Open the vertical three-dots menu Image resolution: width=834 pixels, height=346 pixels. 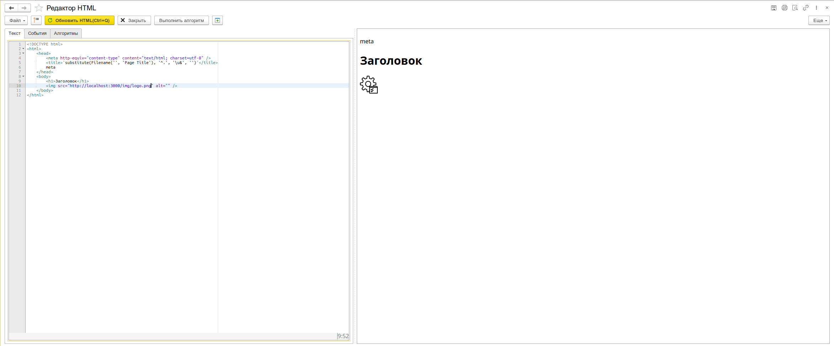coord(816,8)
